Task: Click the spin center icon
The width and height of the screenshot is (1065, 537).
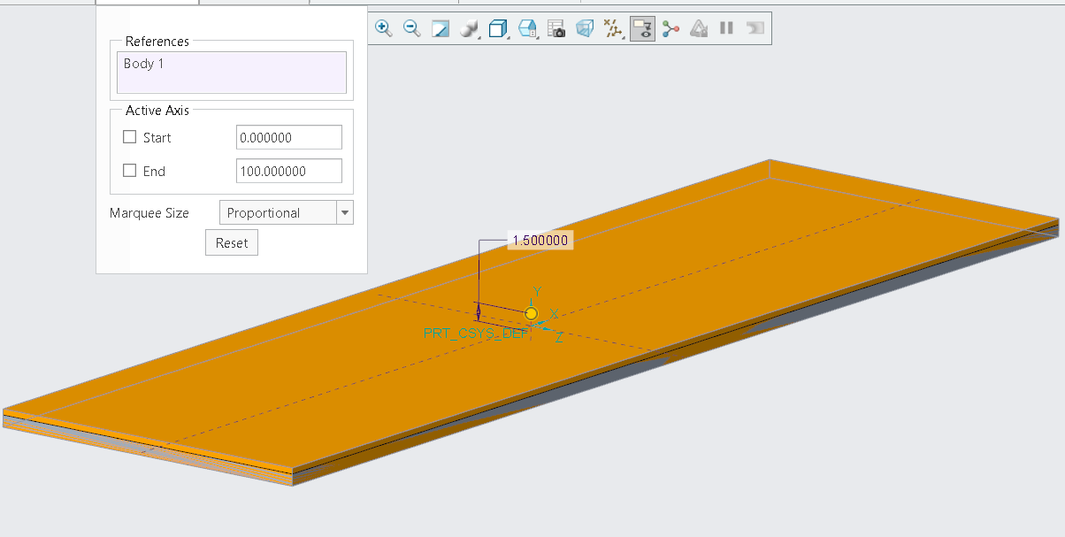Action: pyautogui.click(x=670, y=28)
